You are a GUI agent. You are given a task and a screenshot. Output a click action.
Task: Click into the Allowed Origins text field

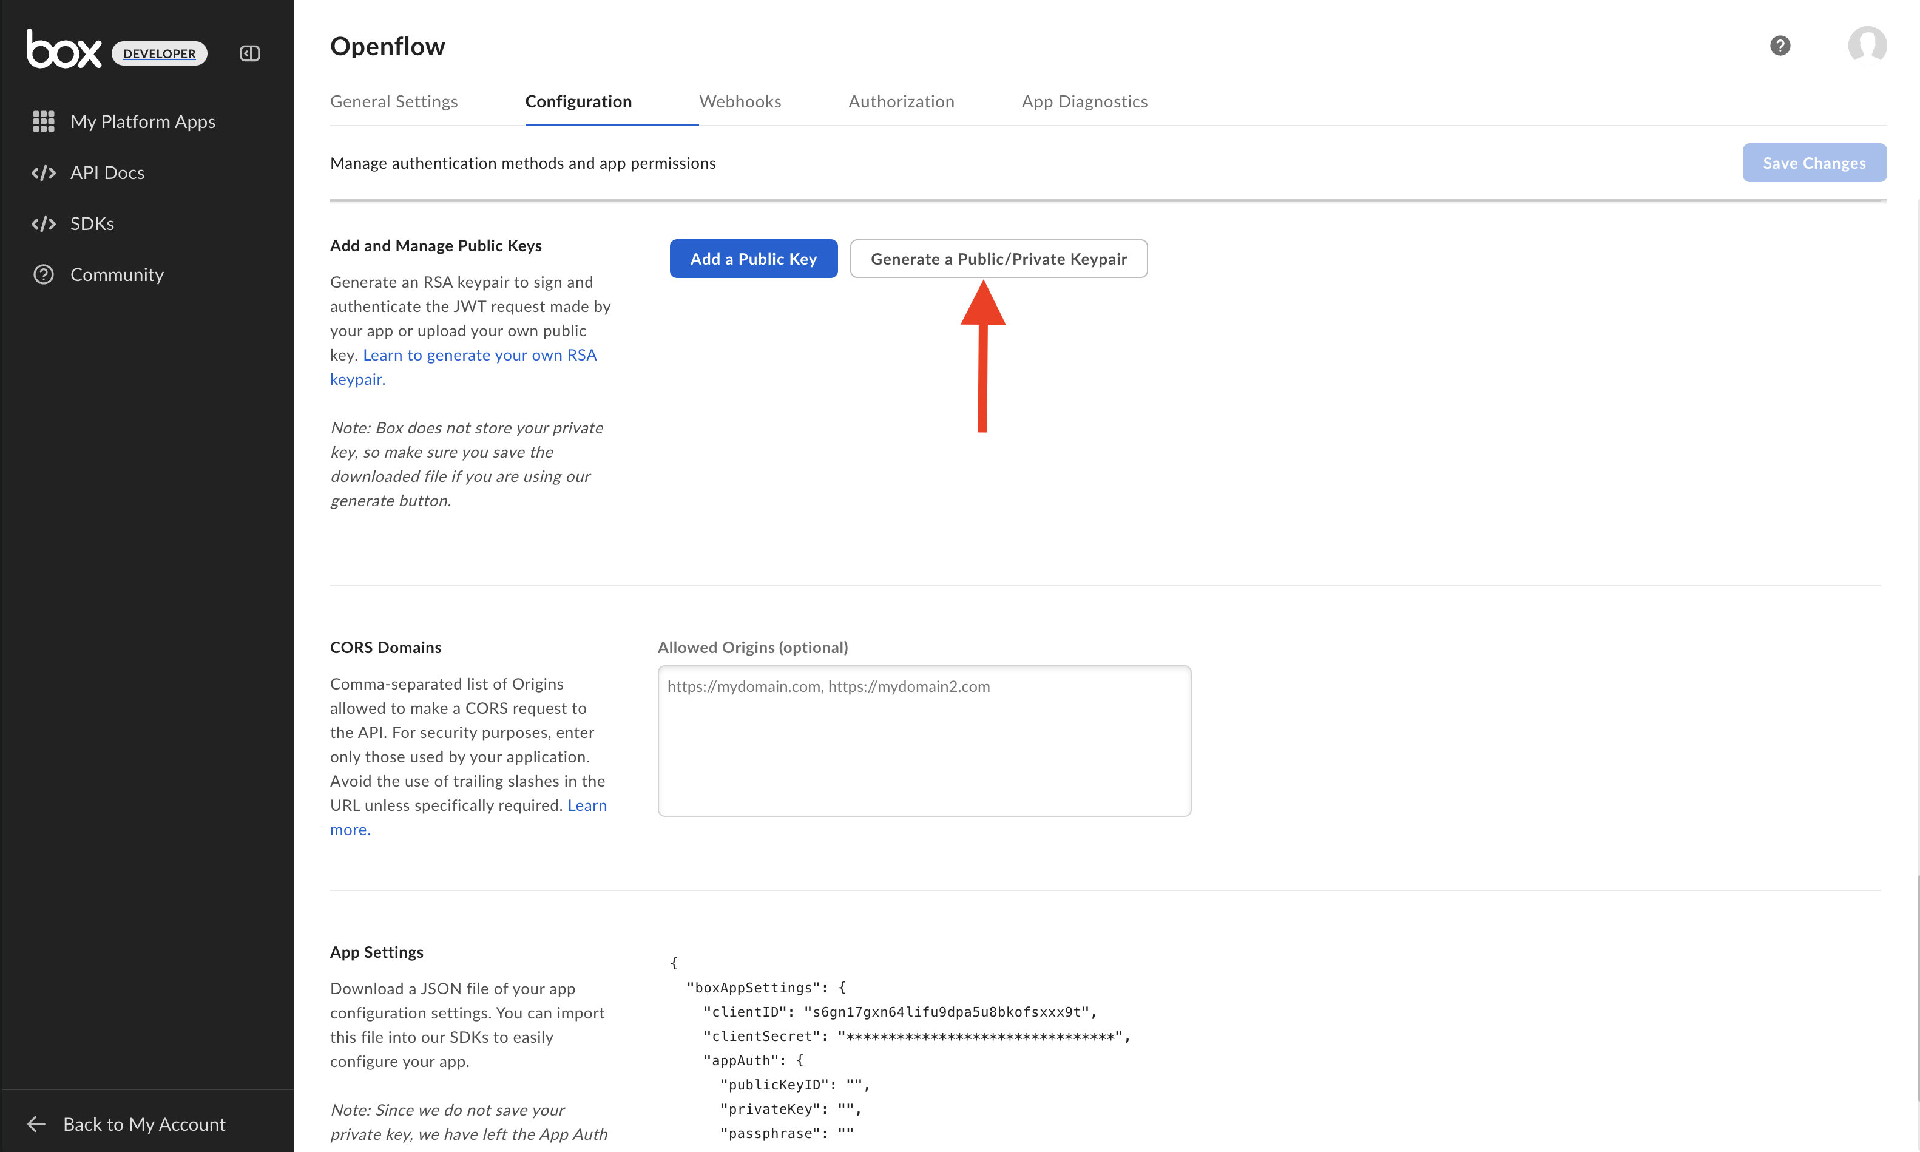924,740
